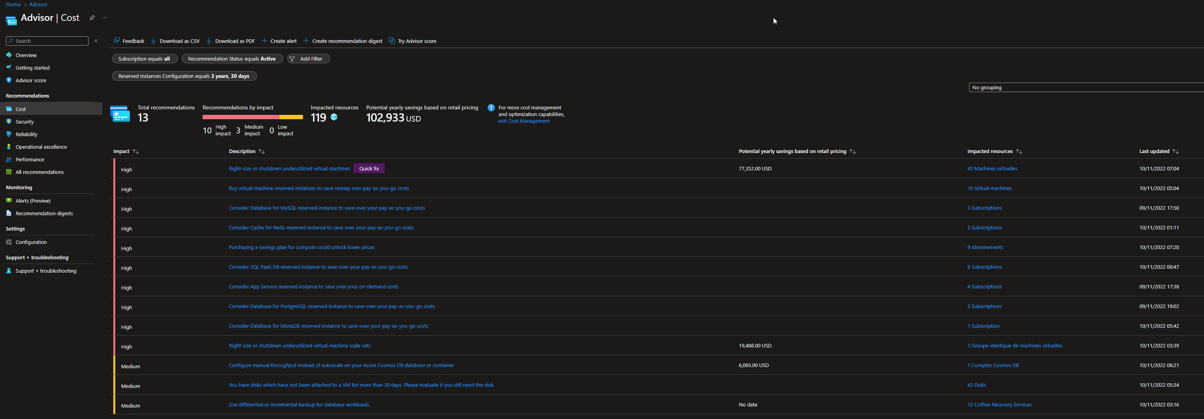Image resolution: width=1204 pixels, height=419 pixels.
Task: Open 1 Groupe identique de machines virtuelles
Action: [x=1015, y=346]
